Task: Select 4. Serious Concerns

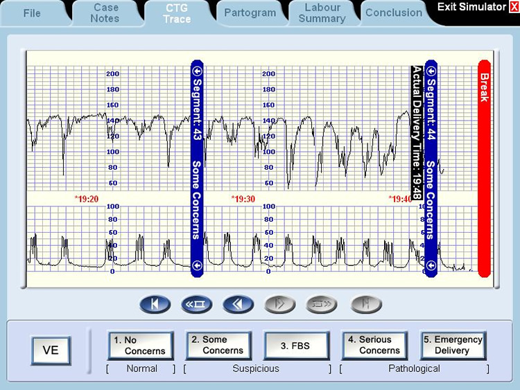Action: 374,346
